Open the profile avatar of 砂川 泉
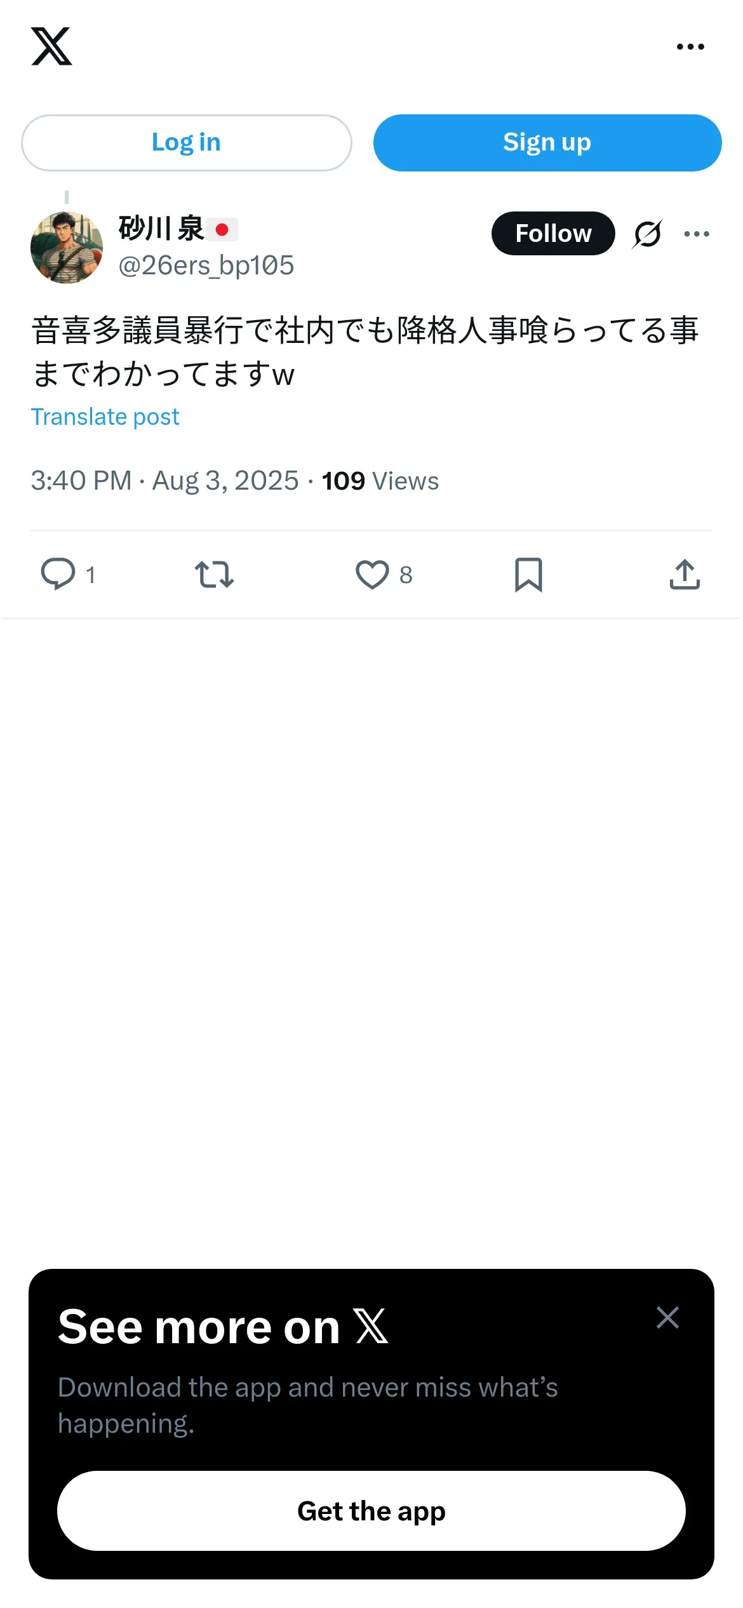This screenshot has height=1608, width=743. [67, 248]
